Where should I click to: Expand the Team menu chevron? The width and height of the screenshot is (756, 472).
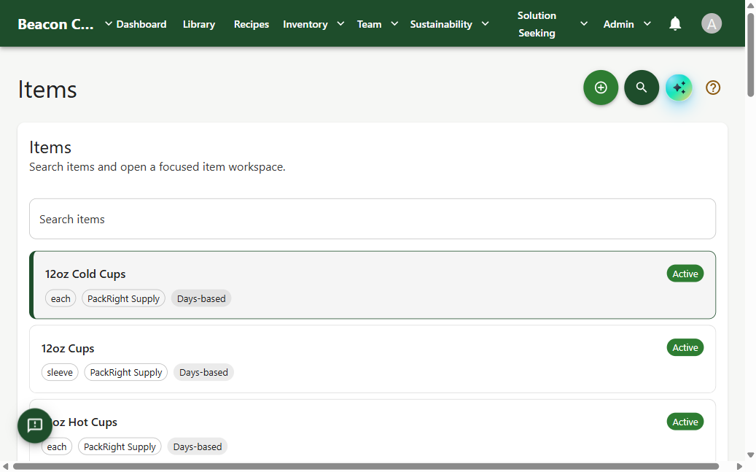pyautogui.click(x=394, y=23)
